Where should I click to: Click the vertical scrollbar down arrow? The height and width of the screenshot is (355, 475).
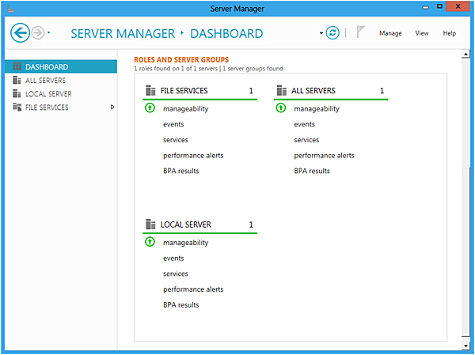coord(465,346)
